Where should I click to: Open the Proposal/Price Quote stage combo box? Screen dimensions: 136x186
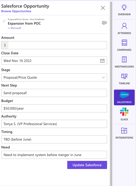point(54,77)
